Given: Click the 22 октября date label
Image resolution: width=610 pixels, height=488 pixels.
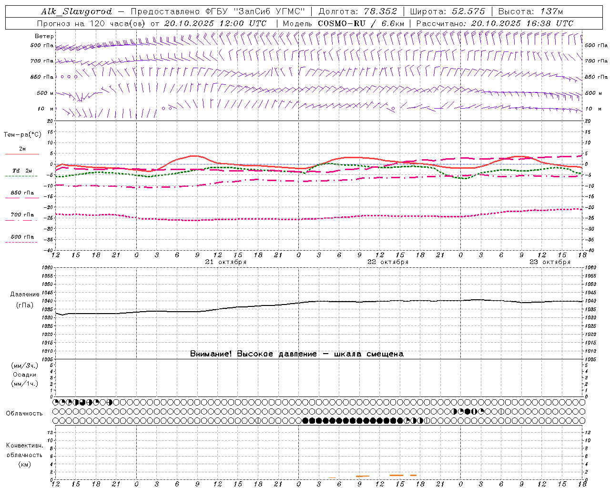Looking at the screenshot, I should tap(388, 262).
